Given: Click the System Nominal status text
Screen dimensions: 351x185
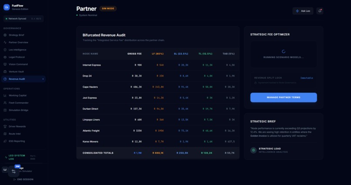Looking at the screenshot, I should tap(88, 15).
